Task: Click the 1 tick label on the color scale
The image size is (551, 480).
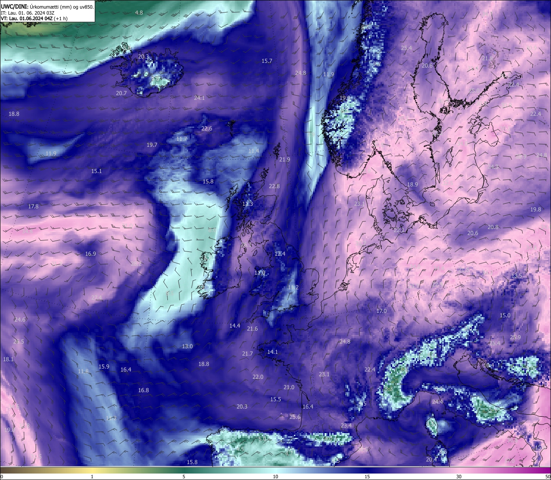Action: [92, 477]
